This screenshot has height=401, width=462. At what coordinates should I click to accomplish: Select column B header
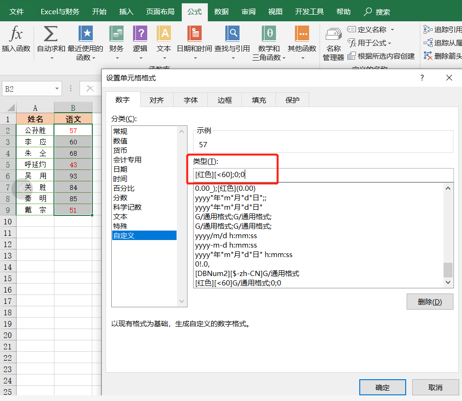73,108
